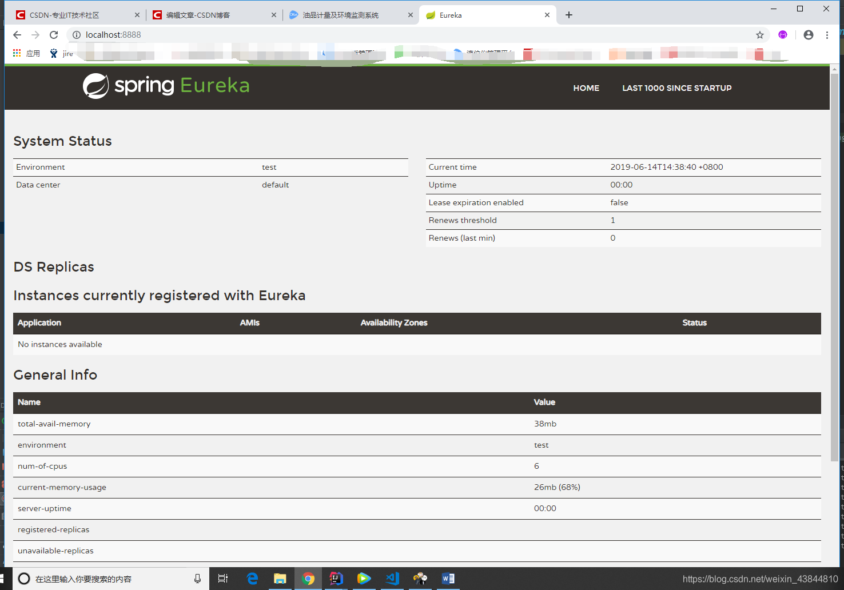Click the No instances available message
Viewport: 844px width, 590px height.
click(x=60, y=344)
